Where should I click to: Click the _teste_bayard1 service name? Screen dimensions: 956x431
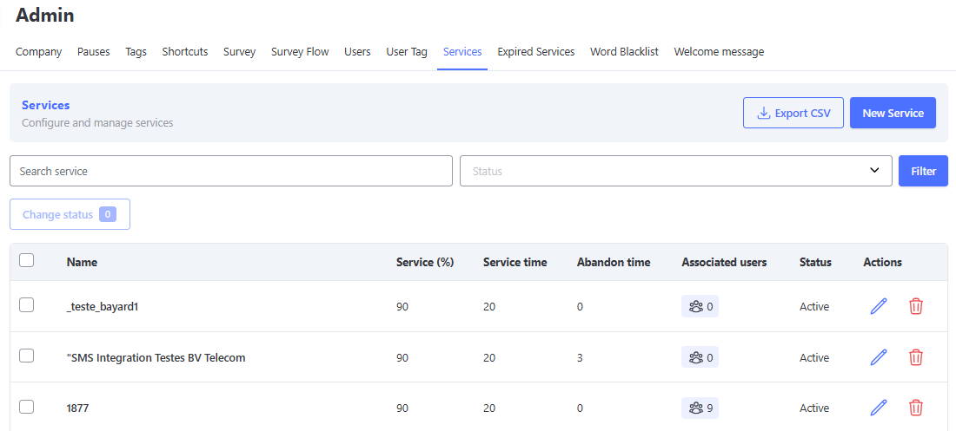(103, 307)
